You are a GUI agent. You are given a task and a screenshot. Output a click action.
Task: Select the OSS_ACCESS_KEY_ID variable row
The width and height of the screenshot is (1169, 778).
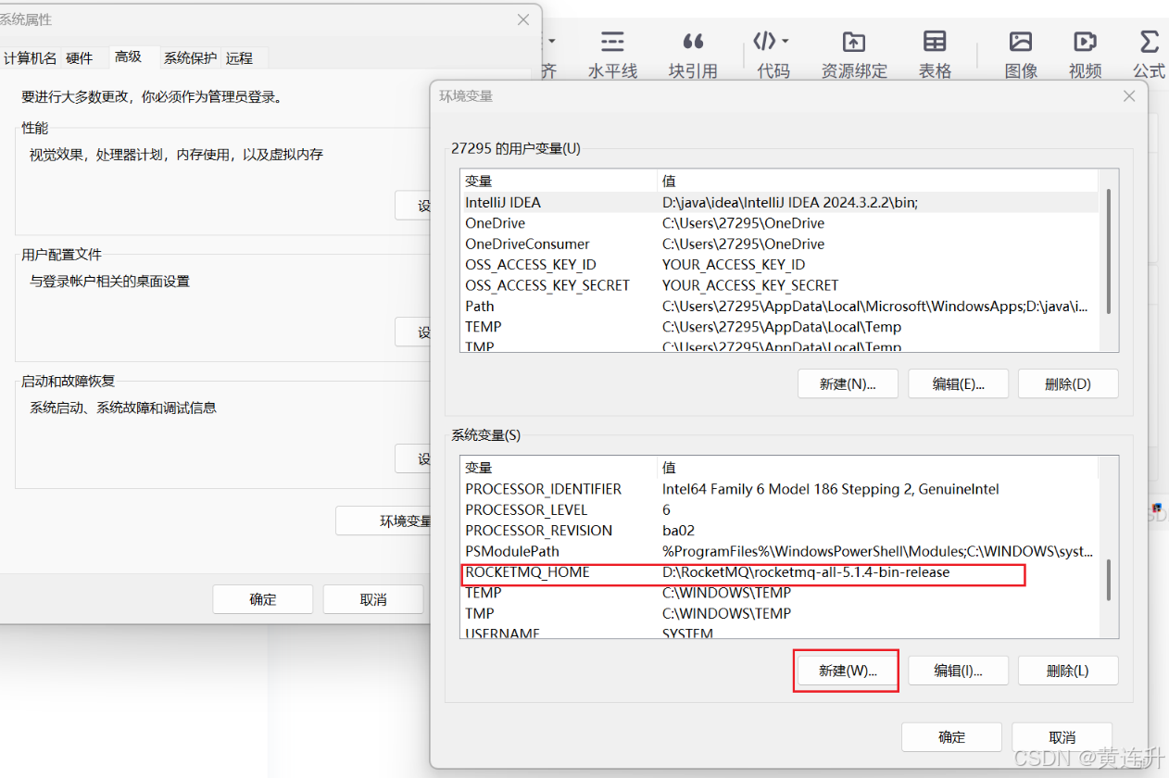point(780,264)
